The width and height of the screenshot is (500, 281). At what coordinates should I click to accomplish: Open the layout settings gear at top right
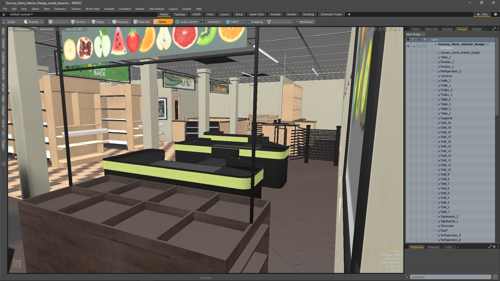496,14
